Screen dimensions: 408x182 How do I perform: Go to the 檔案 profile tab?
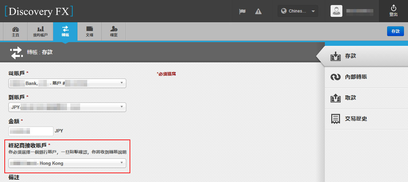point(114,31)
